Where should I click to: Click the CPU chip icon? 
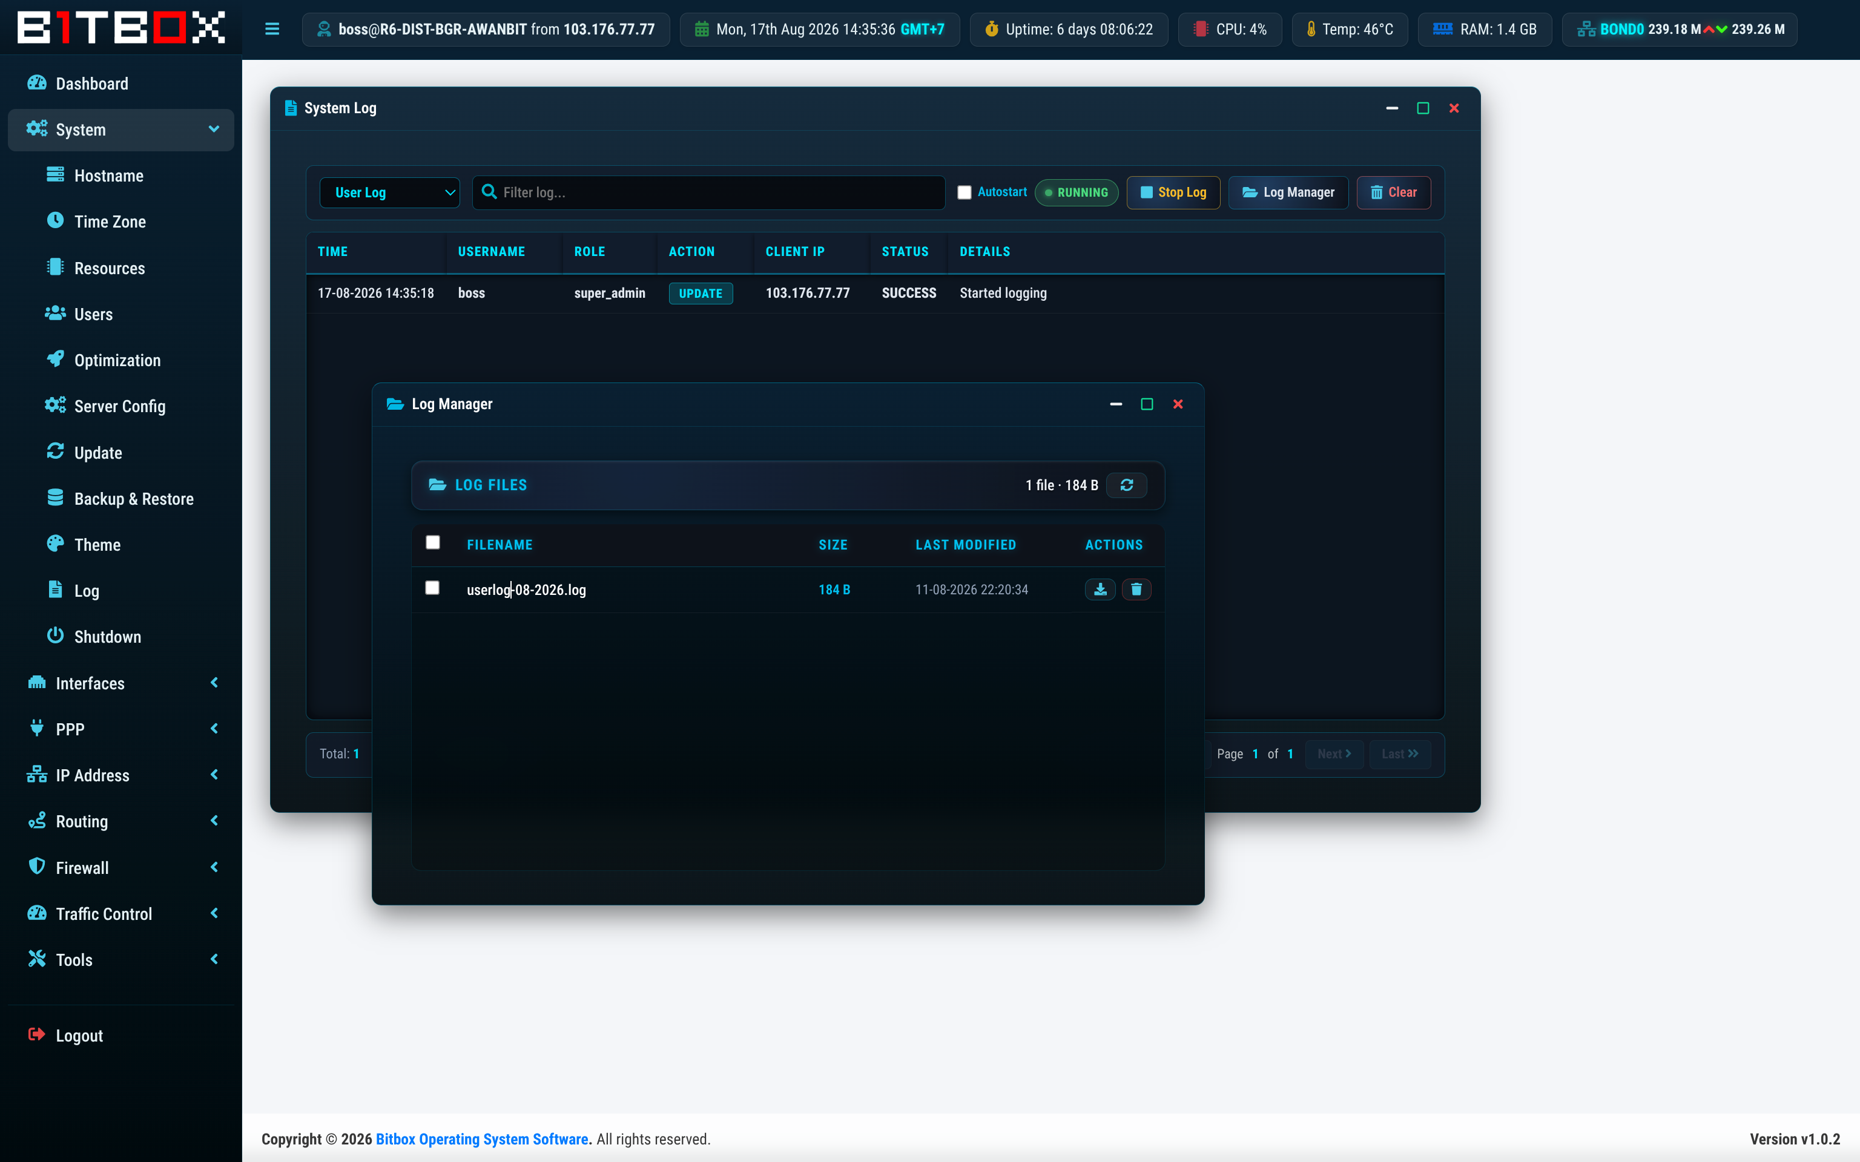click(x=1201, y=29)
